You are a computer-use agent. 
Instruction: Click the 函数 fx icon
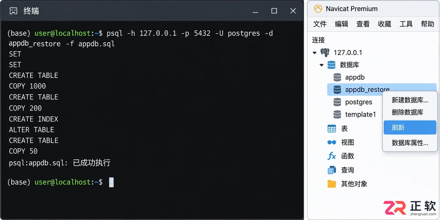point(332,156)
